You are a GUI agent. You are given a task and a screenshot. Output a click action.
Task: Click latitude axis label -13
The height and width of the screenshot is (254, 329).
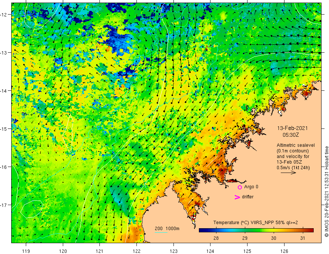4,53
